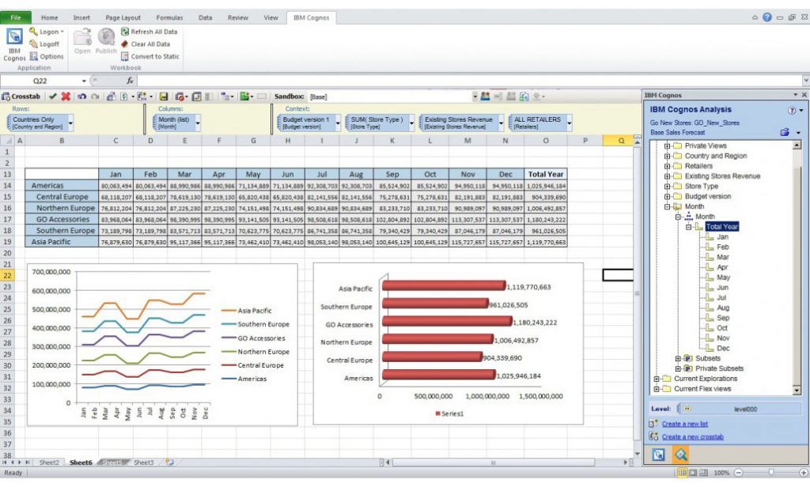Open the Sheet3 worksheet tab
Screen dimensions: 810x487
click(144, 462)
